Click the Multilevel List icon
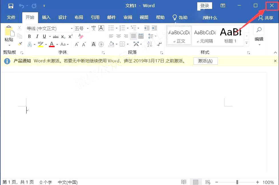 (x=133, y=28)
